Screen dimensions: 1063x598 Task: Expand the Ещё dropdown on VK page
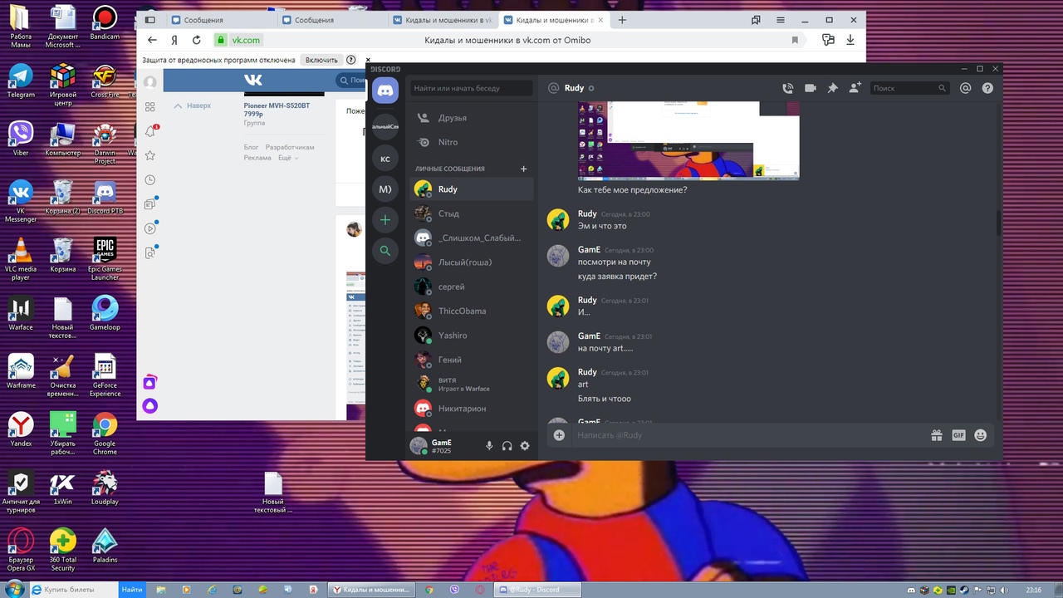(x=287, y=158)
